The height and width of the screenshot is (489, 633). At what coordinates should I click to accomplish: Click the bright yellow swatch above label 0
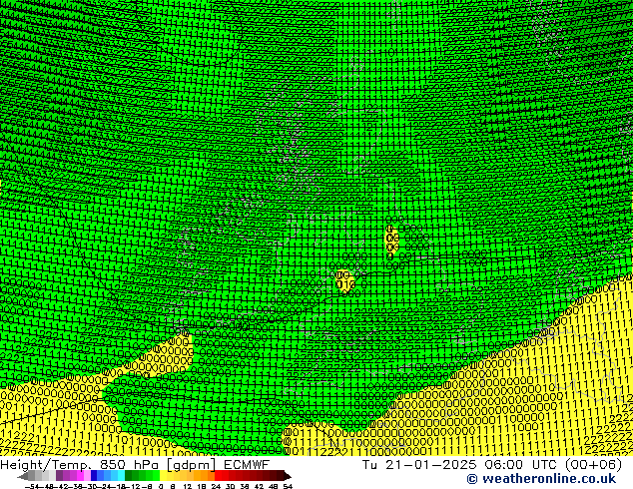(x=163, y=475)
